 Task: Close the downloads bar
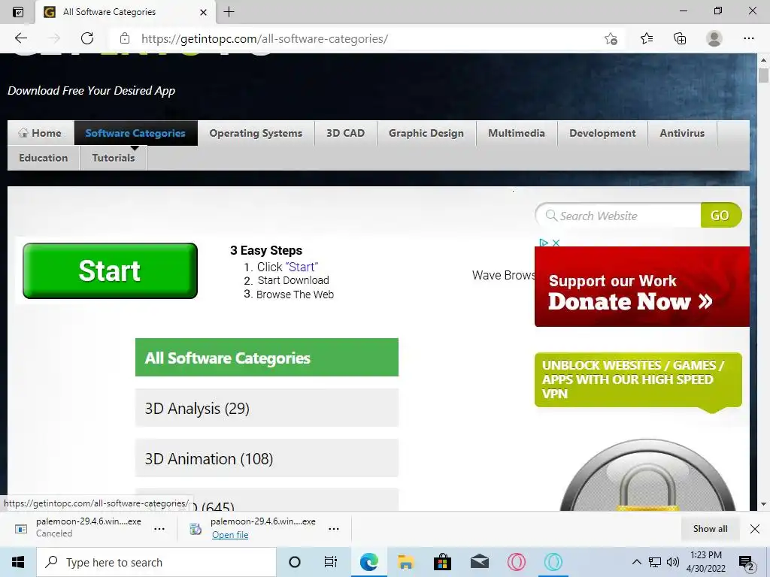pos(755,529)
